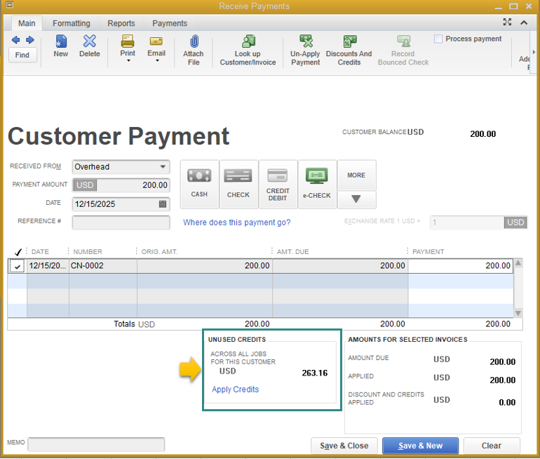
Task: Open the Reports tab
Action: [121, 23]
